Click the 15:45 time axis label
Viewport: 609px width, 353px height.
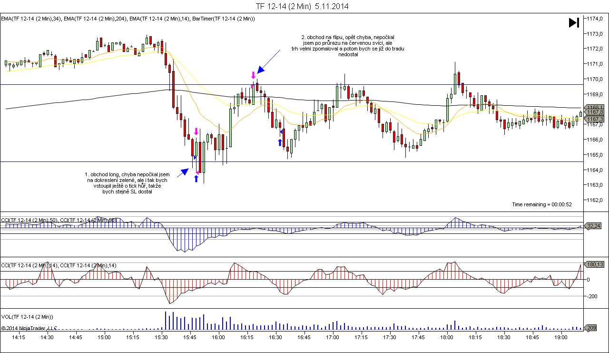[190, 337]
